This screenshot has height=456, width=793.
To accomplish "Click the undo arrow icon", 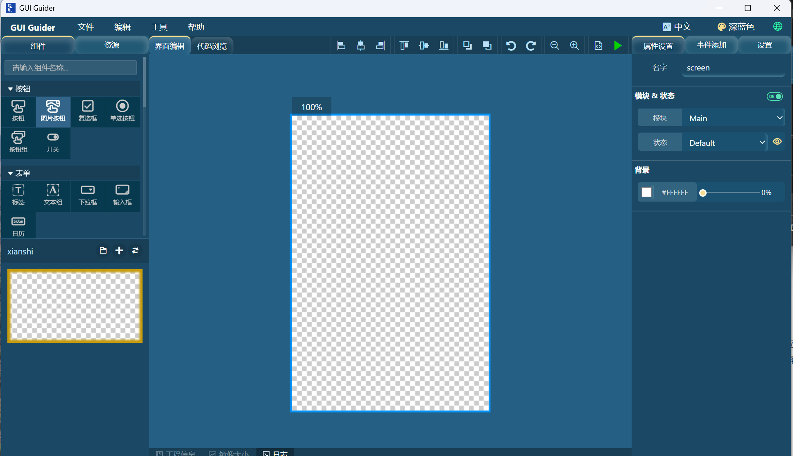I will tap(511, 45).
